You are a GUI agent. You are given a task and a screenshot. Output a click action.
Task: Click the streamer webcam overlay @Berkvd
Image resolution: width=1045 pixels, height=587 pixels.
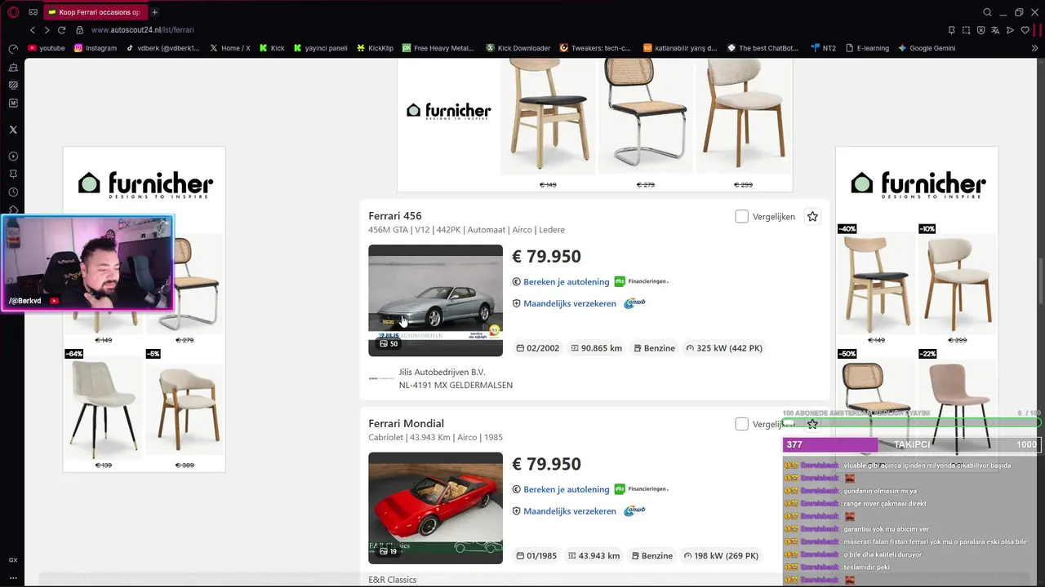pos(88,263)
